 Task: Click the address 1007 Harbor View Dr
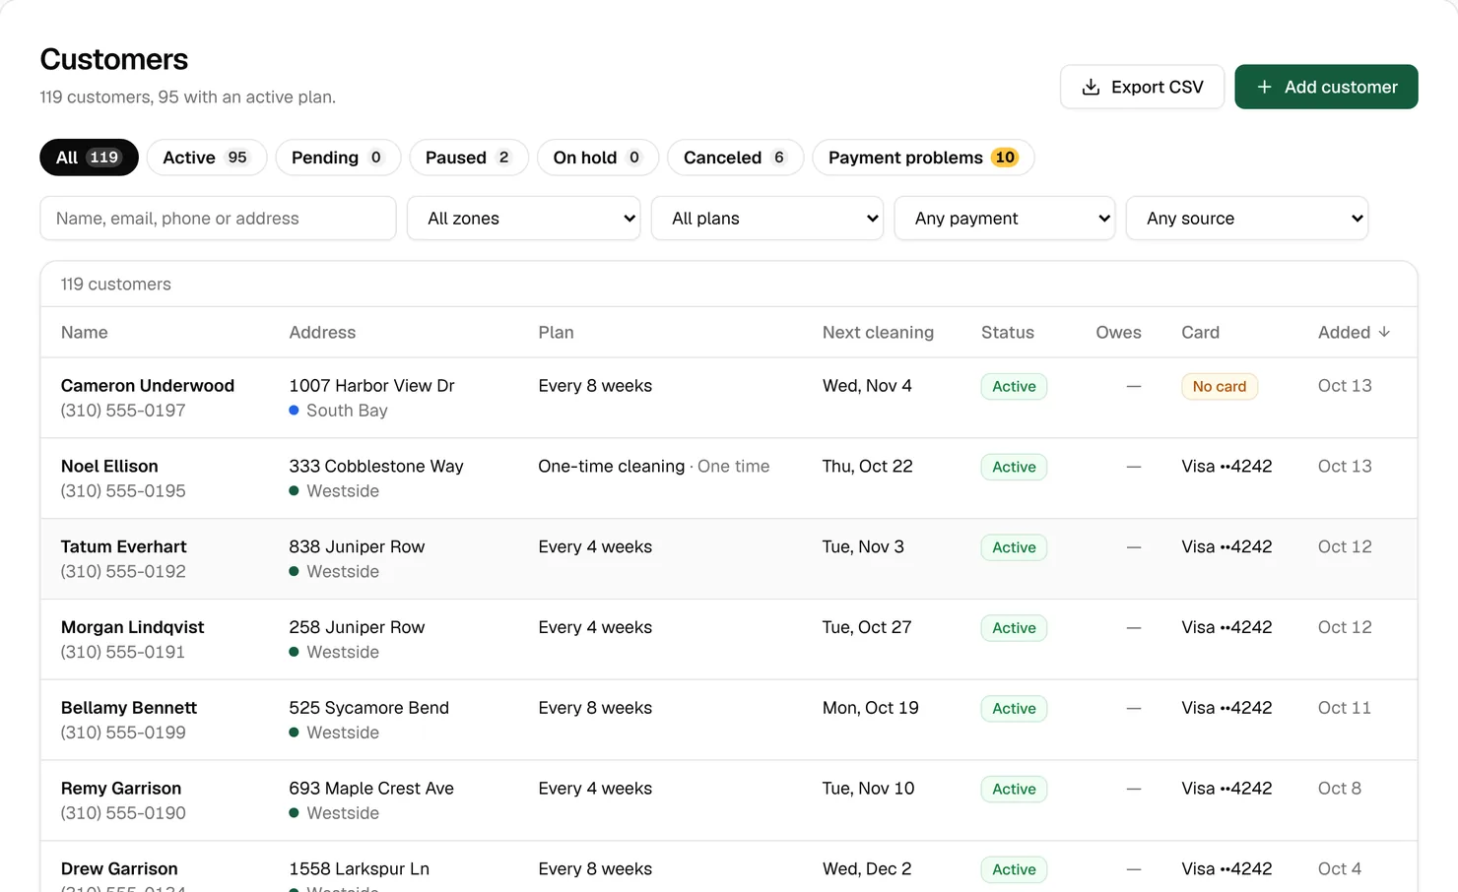(x=372, y=386)
